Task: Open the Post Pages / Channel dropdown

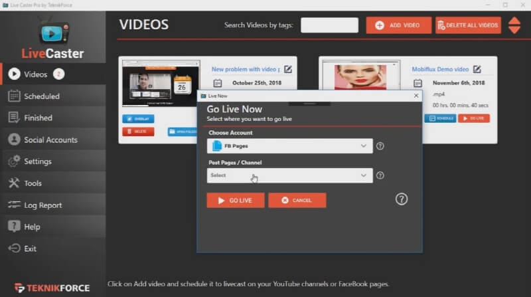Action: click(290, 175)
